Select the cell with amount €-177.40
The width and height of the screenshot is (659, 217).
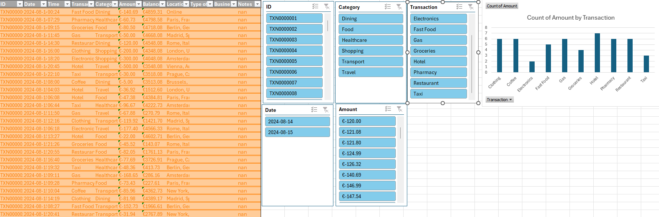coord(130,128)
